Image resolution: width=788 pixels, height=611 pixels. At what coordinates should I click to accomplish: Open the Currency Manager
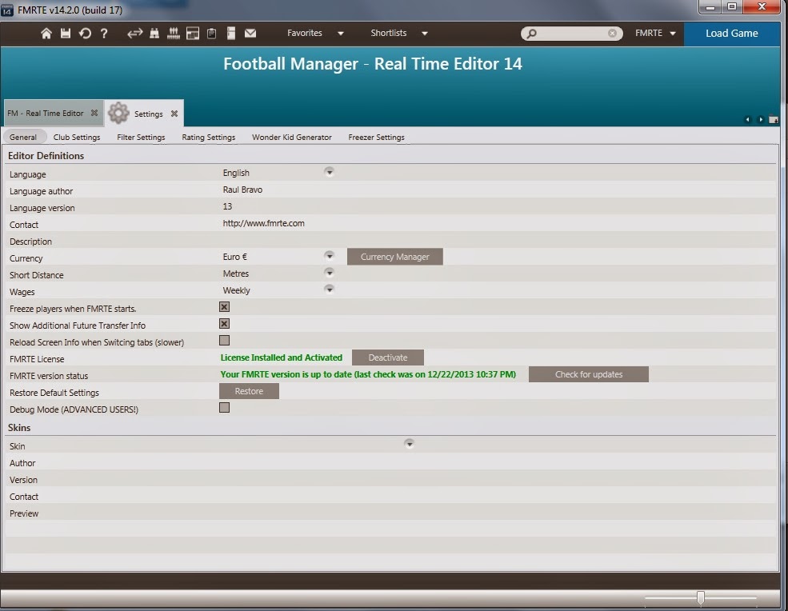pos(395,257)
